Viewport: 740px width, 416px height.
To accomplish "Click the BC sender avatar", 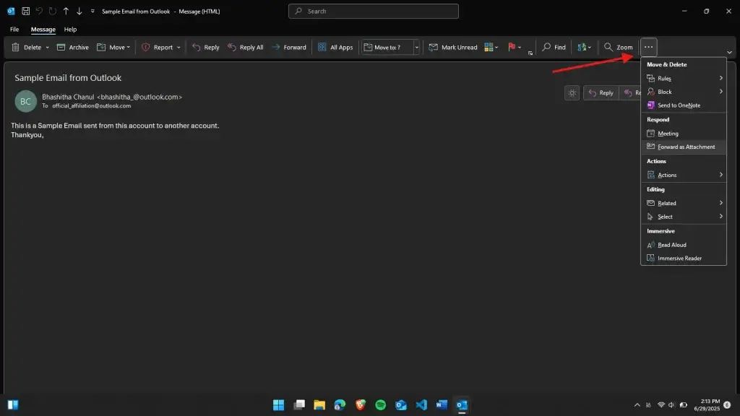I will coord(25,101).
